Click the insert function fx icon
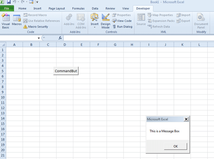This screenshot has width=214, height=159. [60, 38]
